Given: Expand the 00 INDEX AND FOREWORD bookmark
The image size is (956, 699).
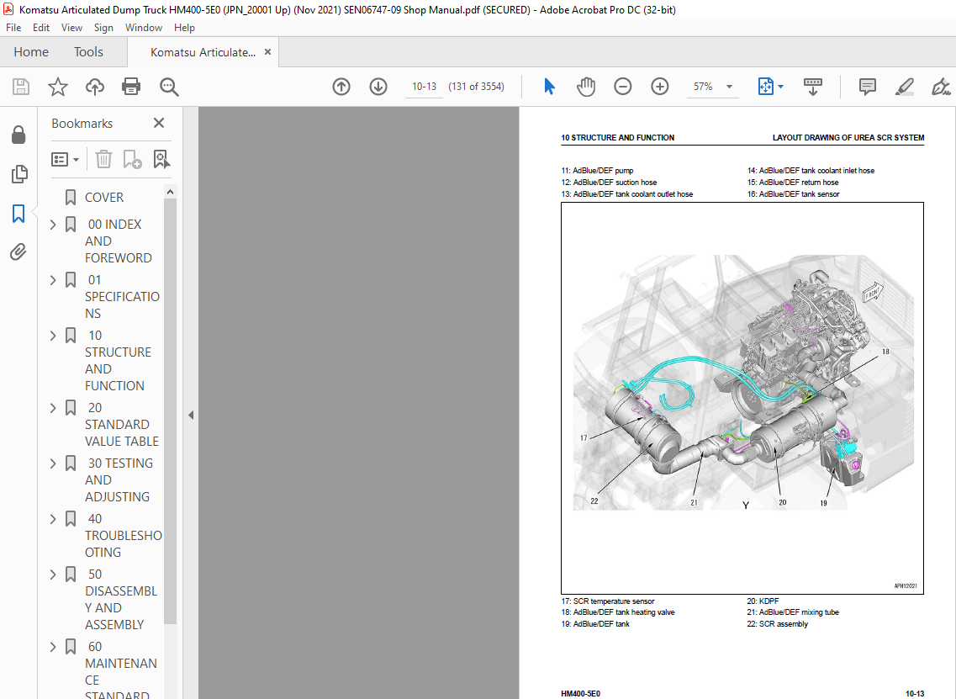Looking at the screenshot, I should pos(53,225).
